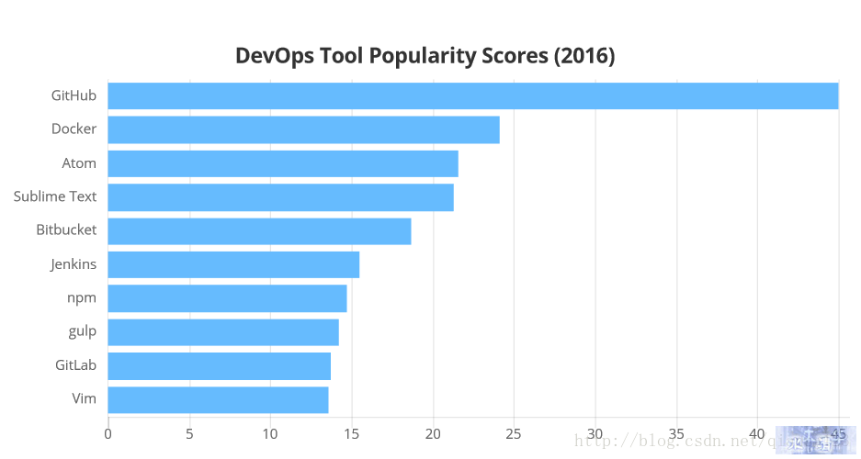This screenshot has height=459, width=861.
Task: Click the 'npm' axis label
Action: [x=82, y=298]
